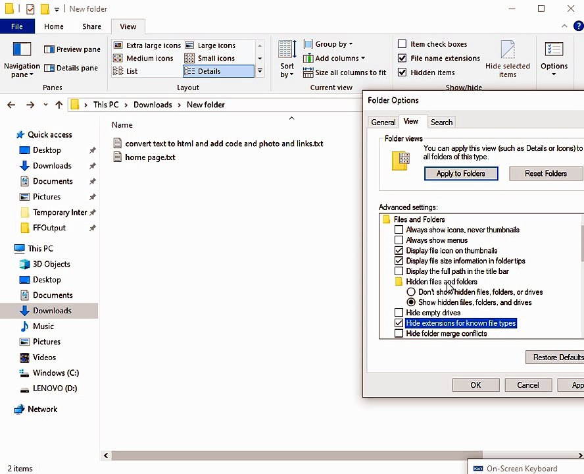Screen dimensions: 584x474
Task: Uncheck Hide extensions for known file types
Action: 399,323
